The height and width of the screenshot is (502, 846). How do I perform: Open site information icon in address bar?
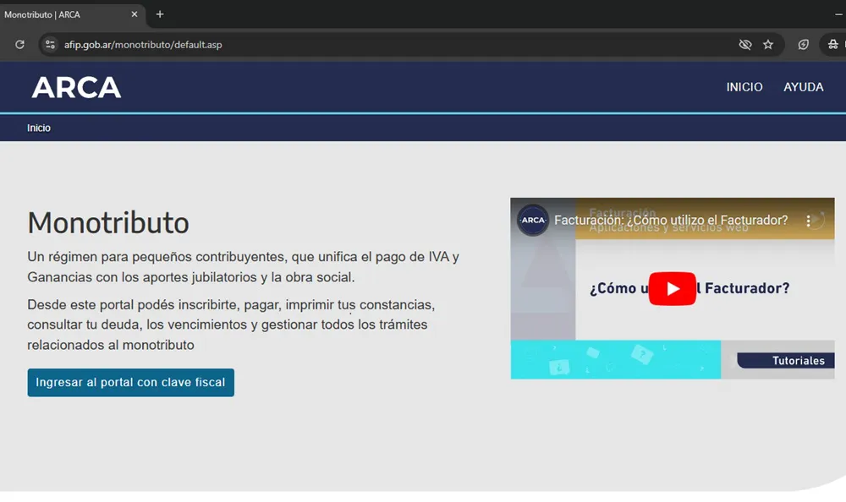click(50, 45)
